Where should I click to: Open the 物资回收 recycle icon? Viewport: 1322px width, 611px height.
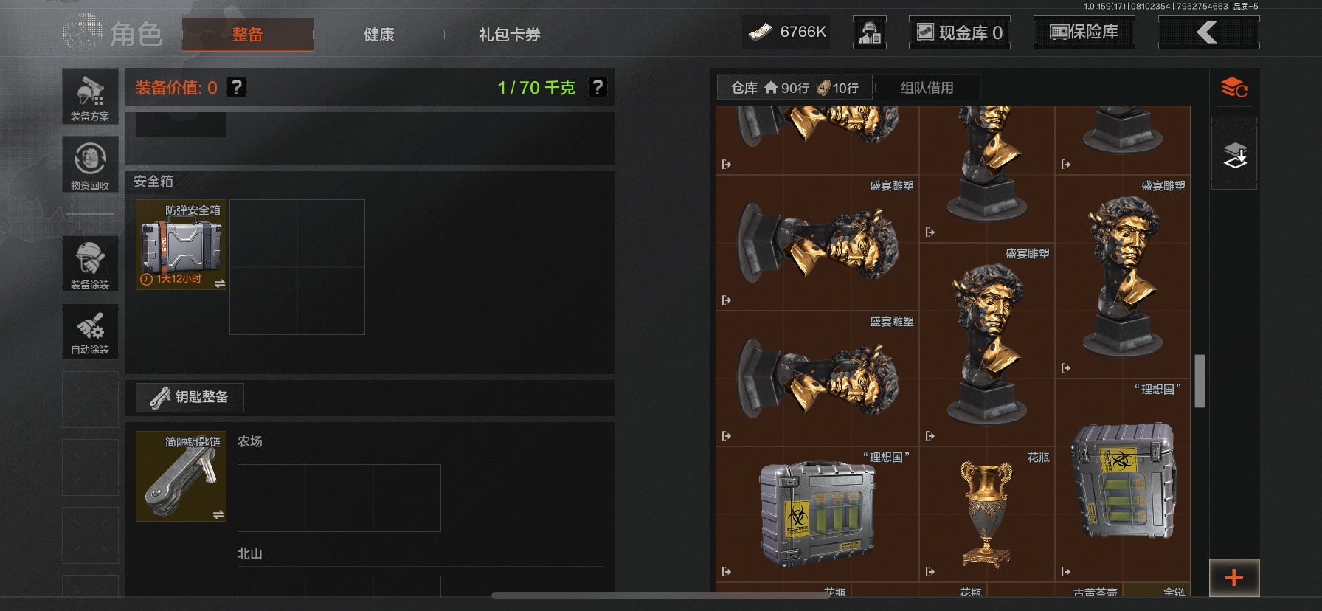pyautogui.click(x=90, y=165)
